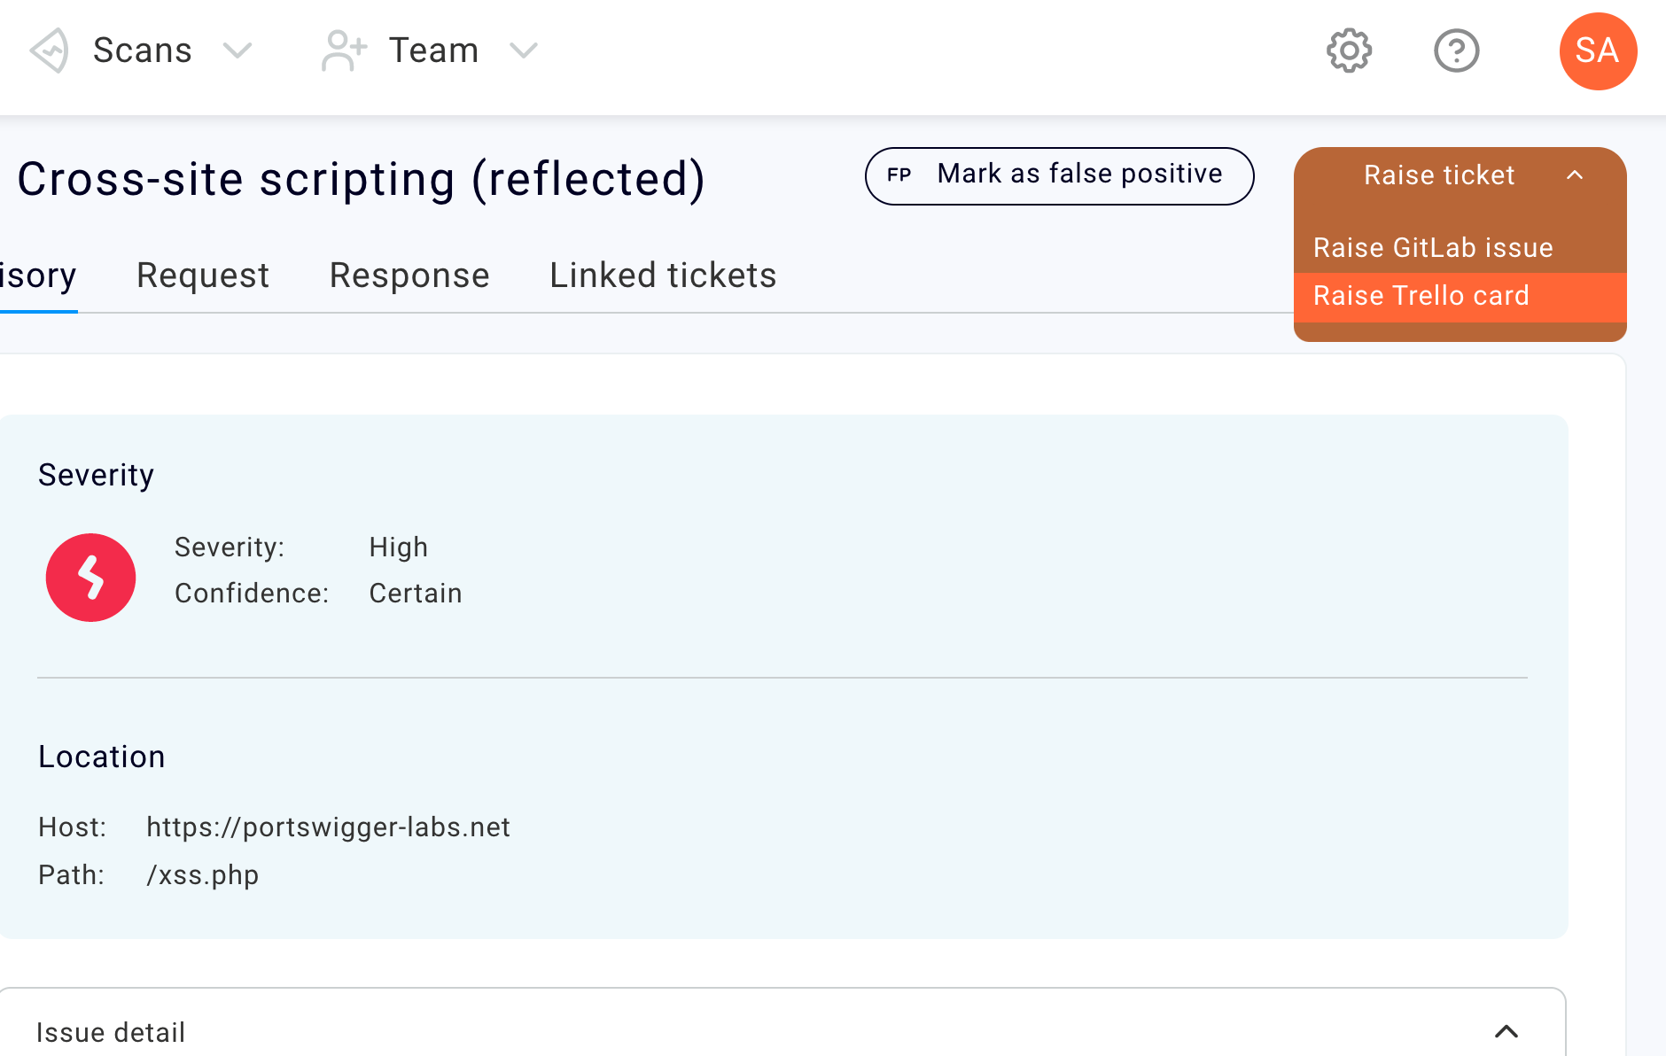Collapse the Issue detail section
Screen dimensions: 1666x1056
(x=1506, y=1031)
